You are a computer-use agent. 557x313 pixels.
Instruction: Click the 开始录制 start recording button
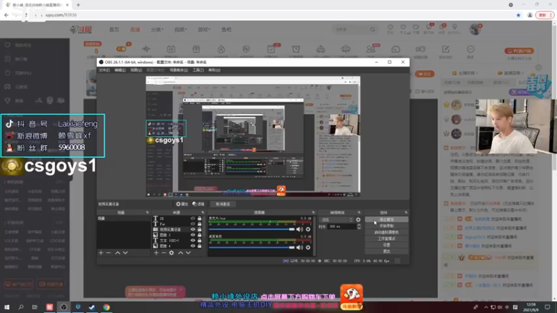(386, 225)
